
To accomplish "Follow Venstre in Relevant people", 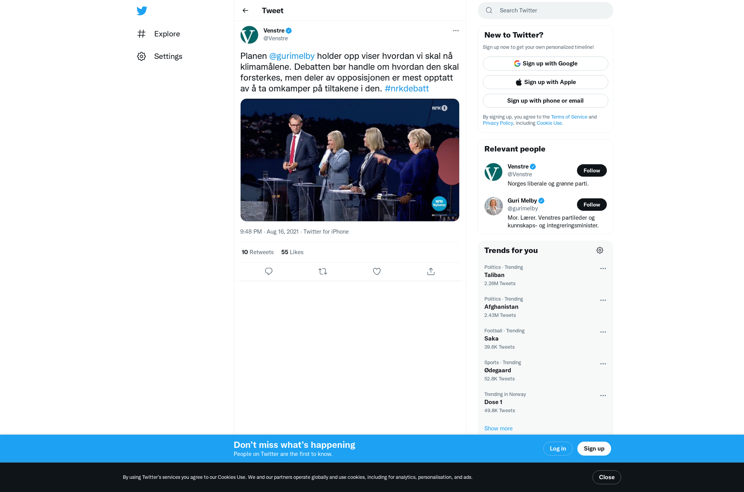I will pyautogui.click(x=592, y=170).
